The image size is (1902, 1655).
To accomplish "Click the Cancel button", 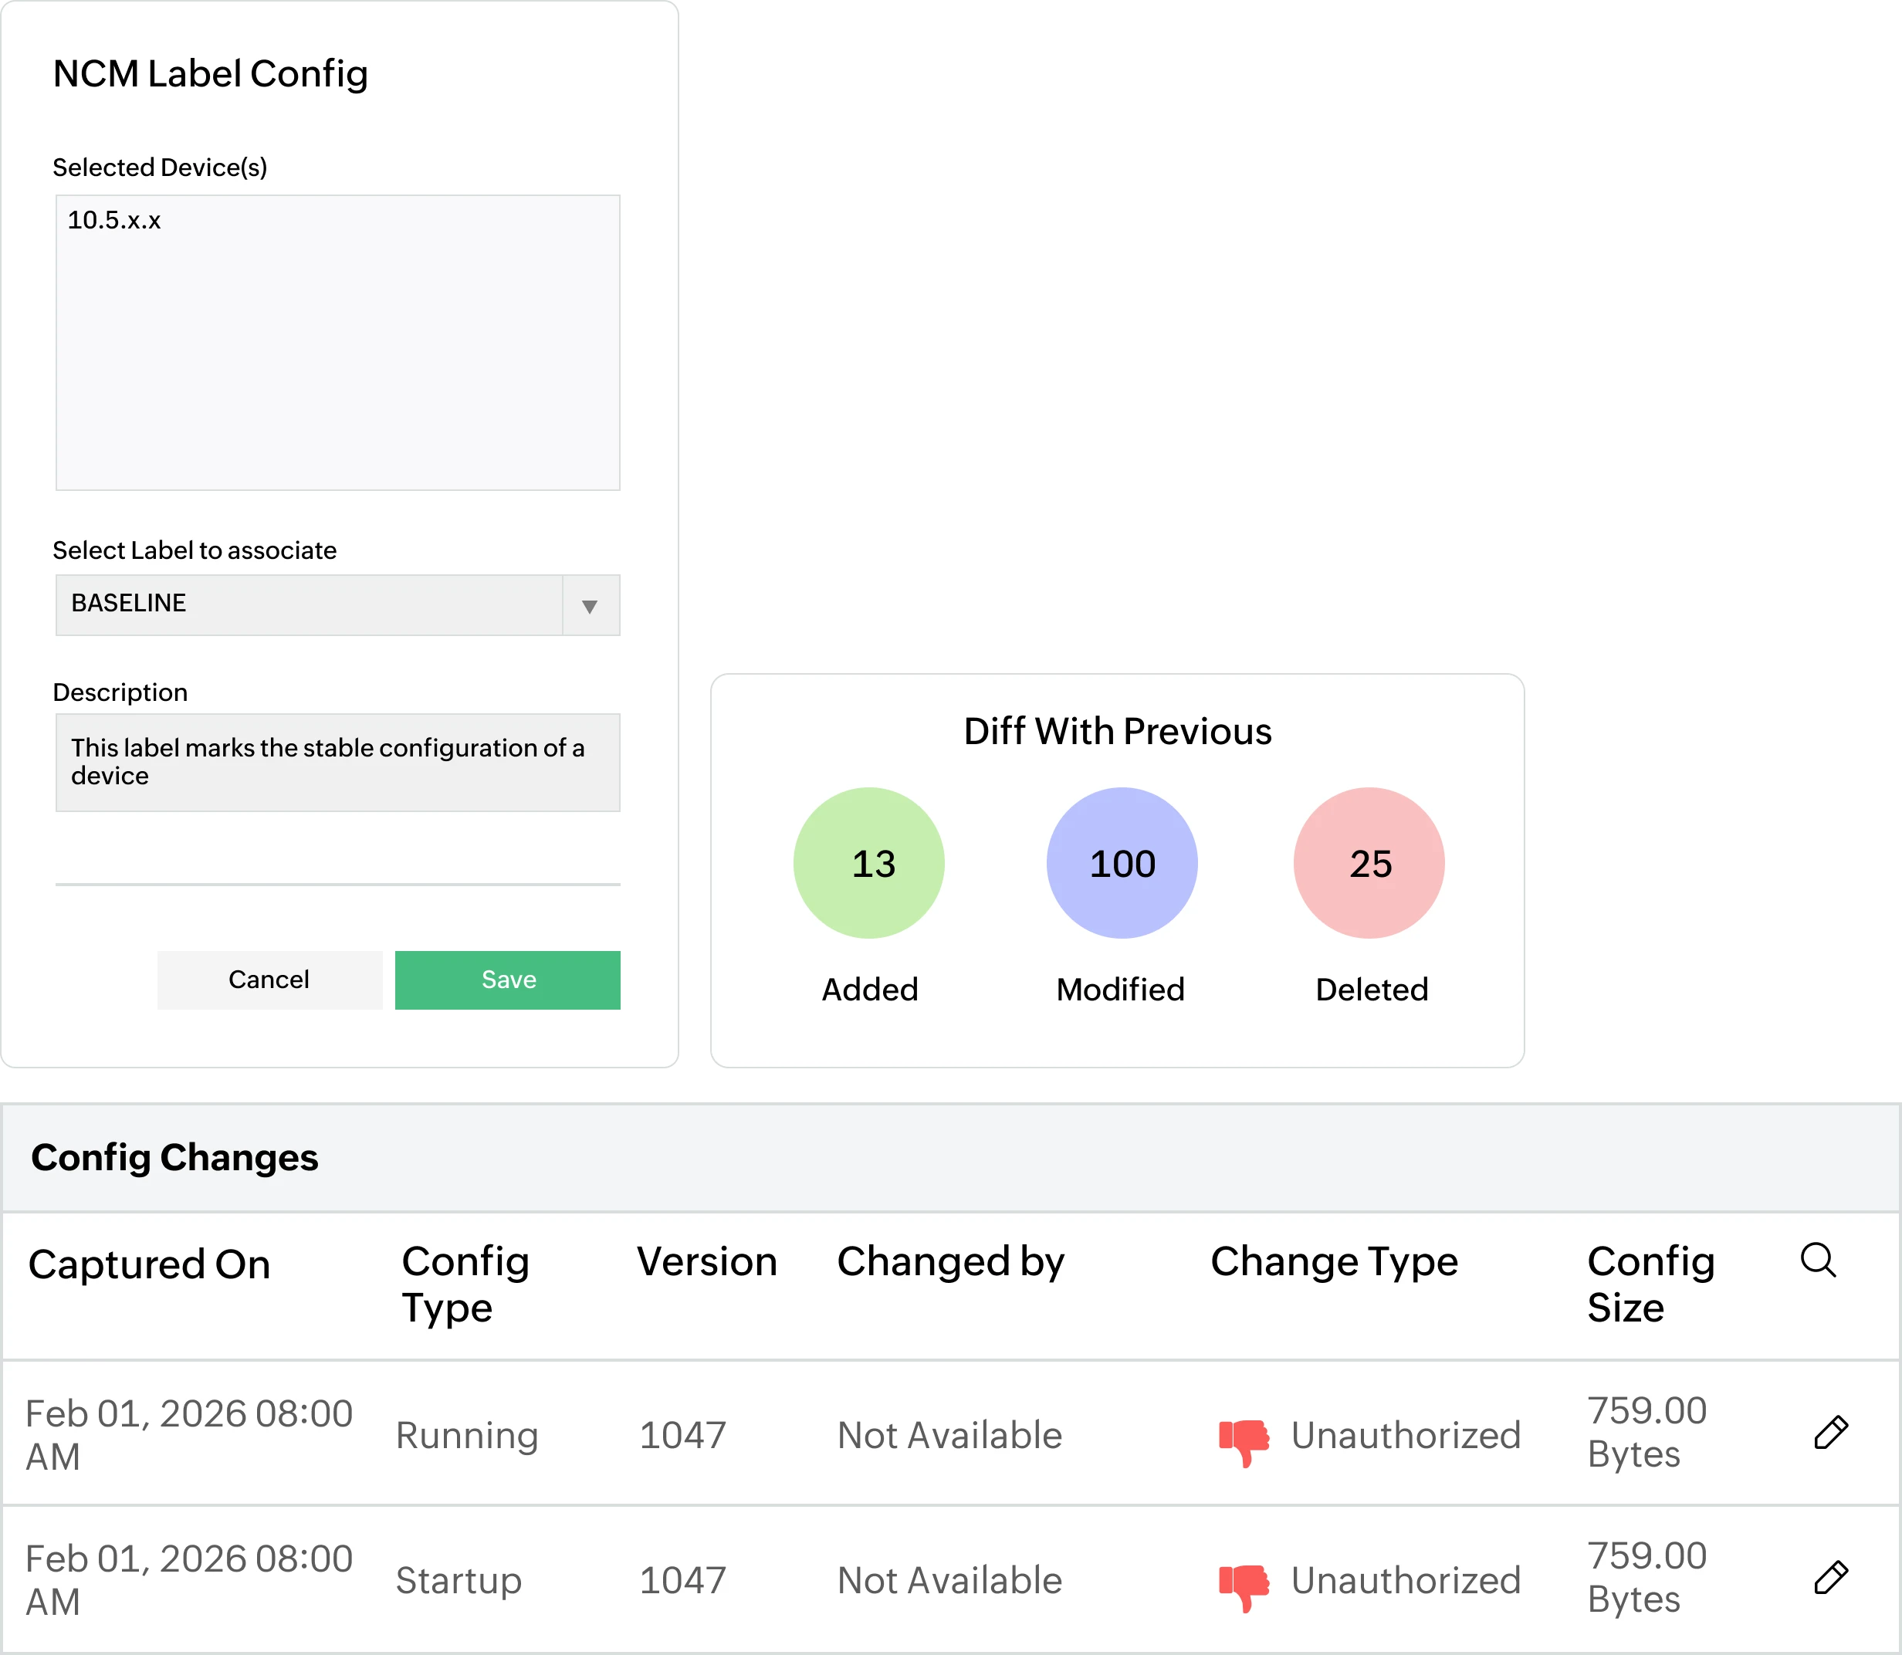I will tap(269, 979).
